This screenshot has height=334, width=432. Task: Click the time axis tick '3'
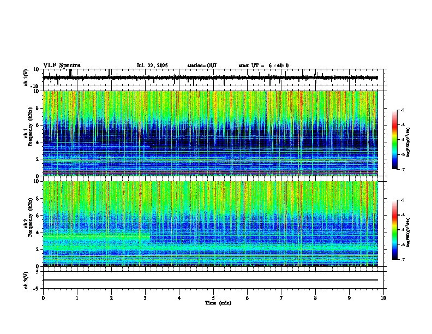point(145,298)
